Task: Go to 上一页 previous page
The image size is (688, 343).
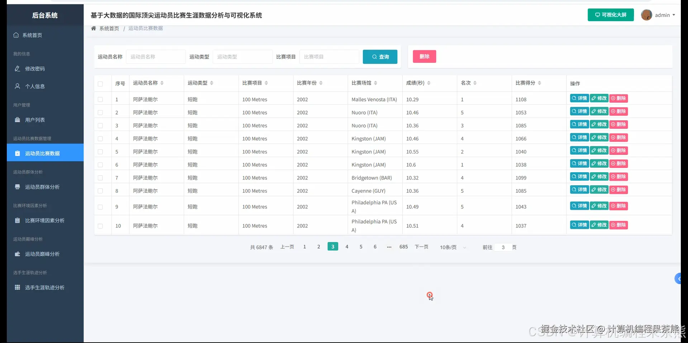Action: pyautogui.click(x=287, y=247)
